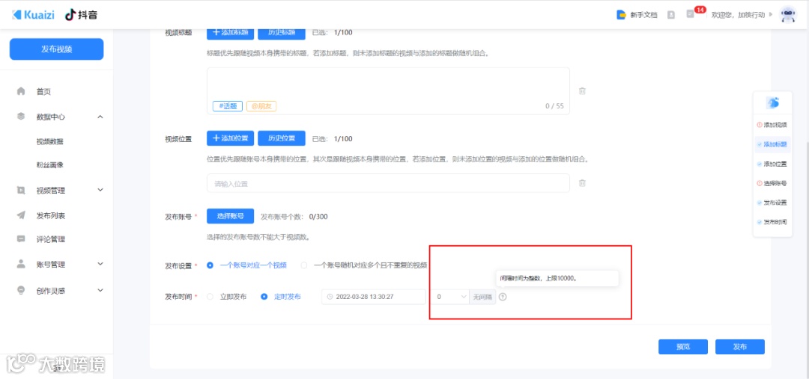Open the interval dropdown showing 0
The image size is (809, 379).
450,297
